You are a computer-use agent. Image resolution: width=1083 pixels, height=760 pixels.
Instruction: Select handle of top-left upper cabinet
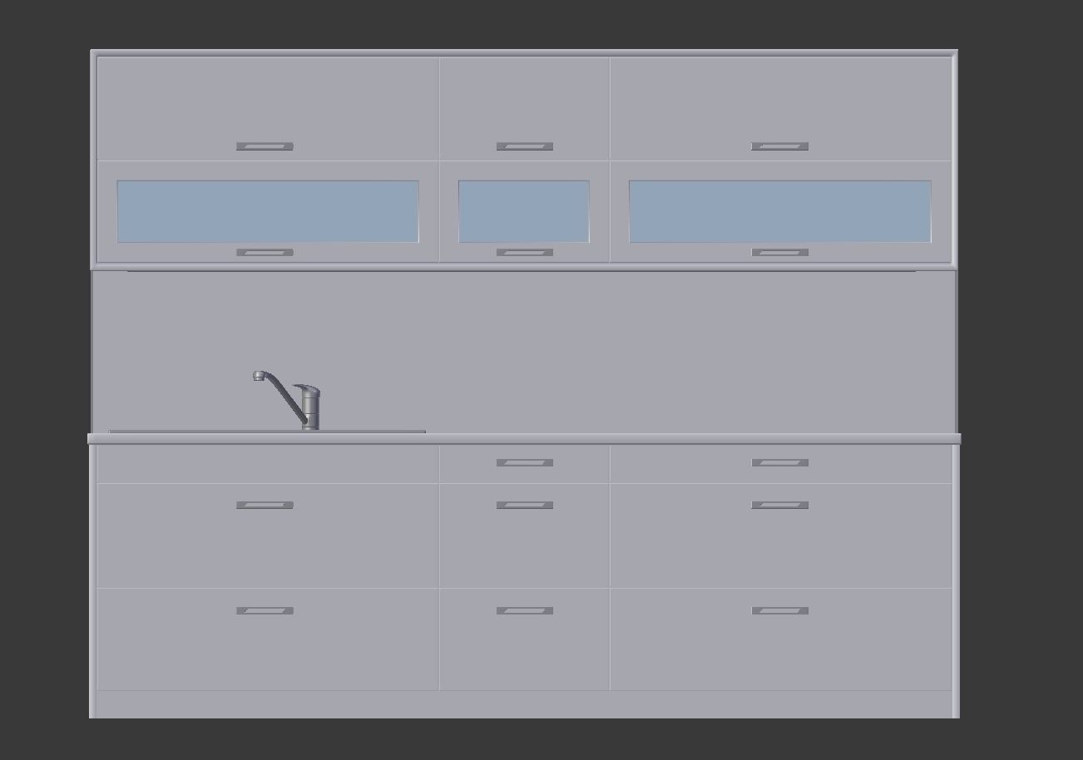265,146
